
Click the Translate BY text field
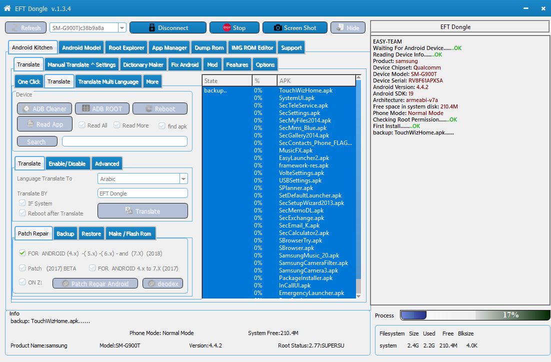142,193
